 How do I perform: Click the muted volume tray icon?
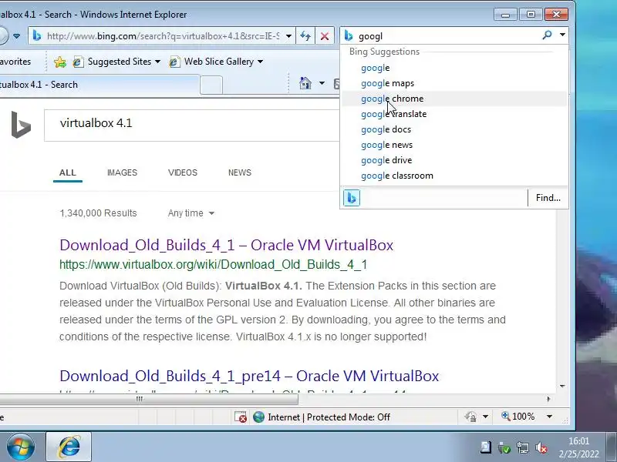pos(542,447)
